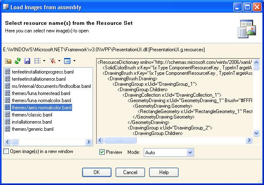This screenshot has width=264, height=185.
Task: Click the preview pane vertical scroll thumb
Action: tap(256, 68)
